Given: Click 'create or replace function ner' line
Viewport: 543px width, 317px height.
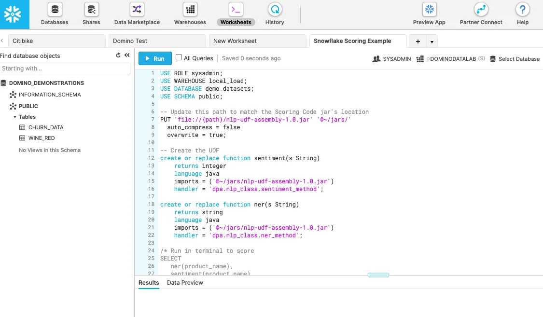Looking at the screenshot, I should (230, 205).
